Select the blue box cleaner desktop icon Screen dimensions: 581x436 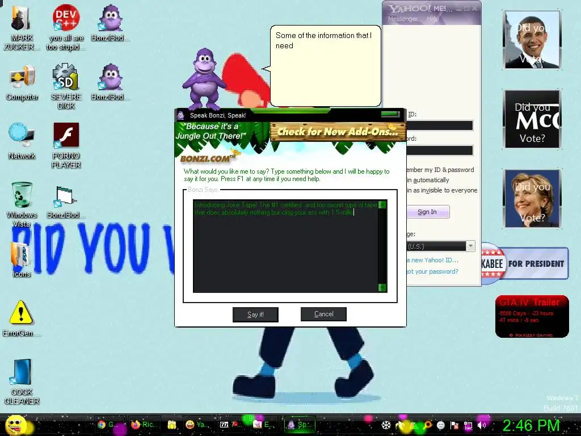22,382
